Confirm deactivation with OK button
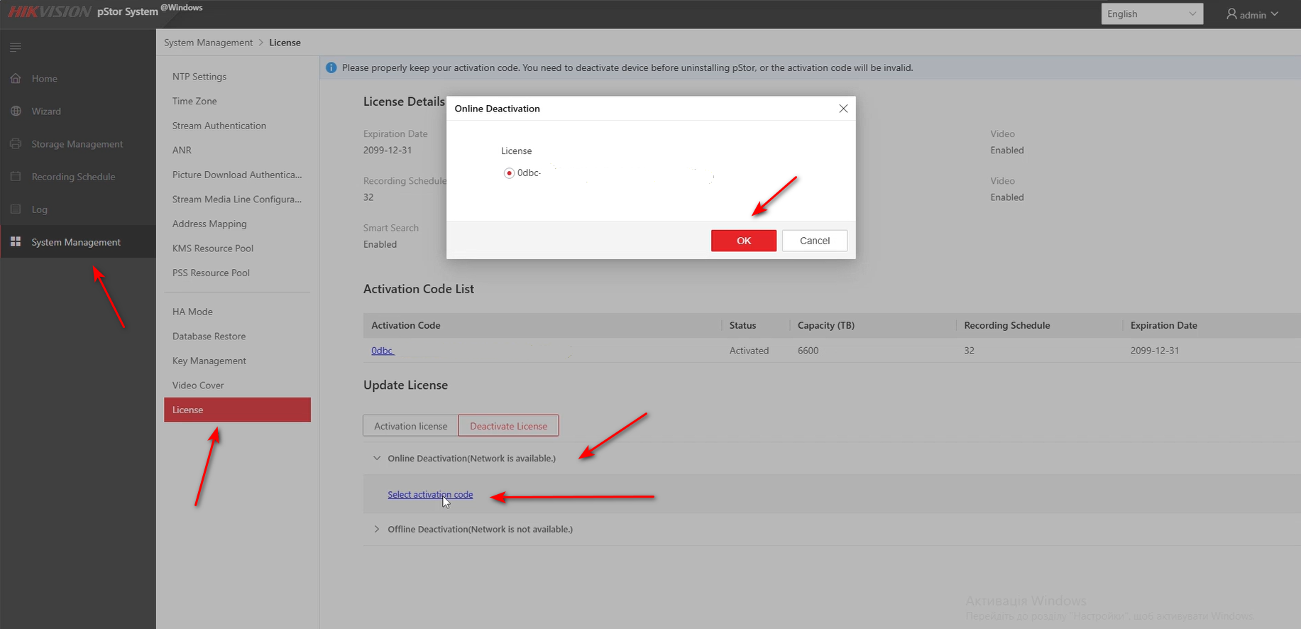The image size is (1301, 629). point(743,241)
